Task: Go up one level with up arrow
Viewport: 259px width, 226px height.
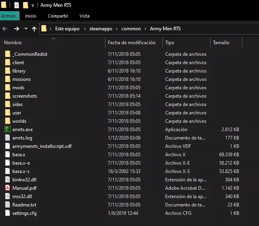Action: [34, 29]
